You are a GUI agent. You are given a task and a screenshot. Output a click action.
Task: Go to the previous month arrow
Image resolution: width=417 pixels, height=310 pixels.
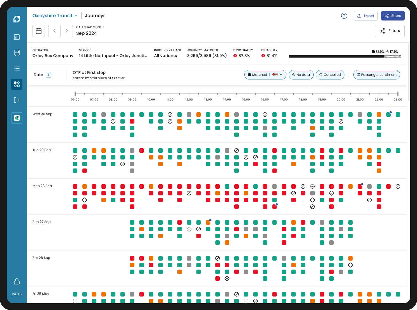pos(54,31)
